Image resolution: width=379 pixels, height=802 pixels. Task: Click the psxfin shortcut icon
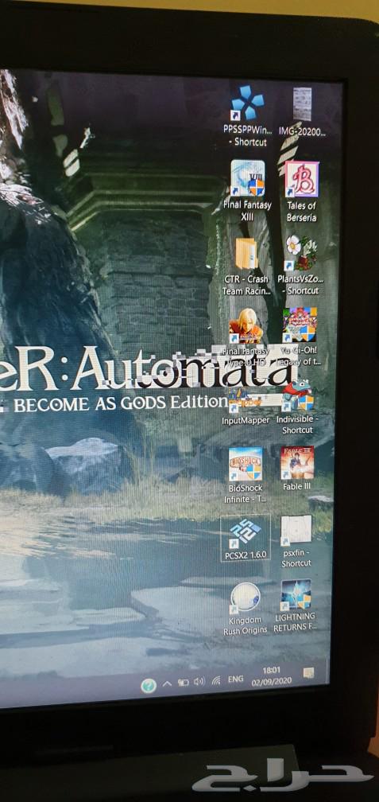[x=296, y=531]
